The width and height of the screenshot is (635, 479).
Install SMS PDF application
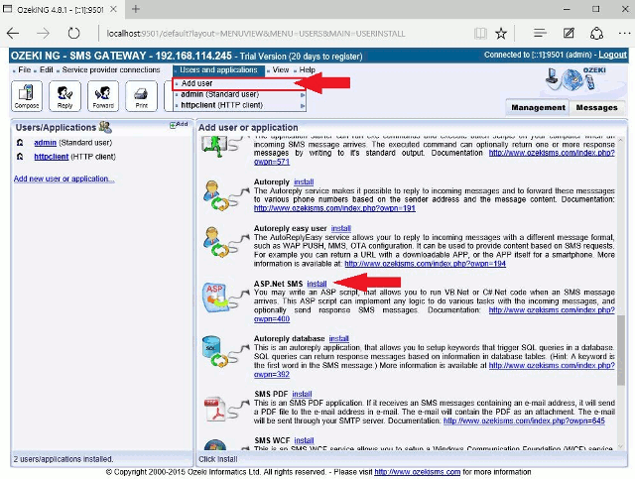pos(302,394)
